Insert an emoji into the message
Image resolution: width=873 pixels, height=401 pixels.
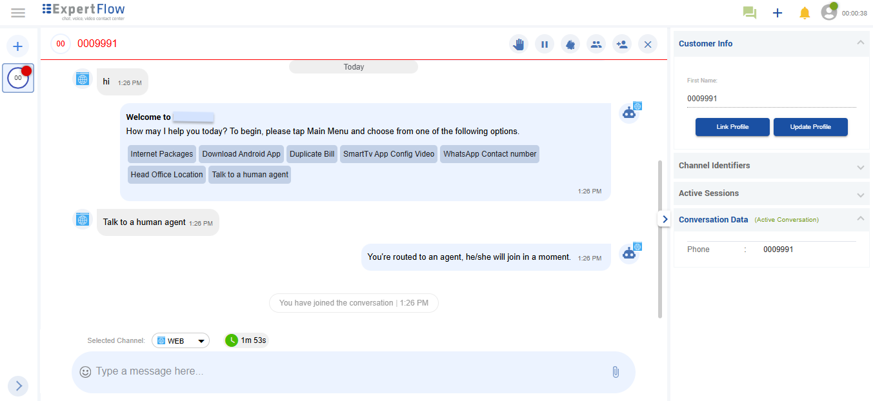(85, 371)
